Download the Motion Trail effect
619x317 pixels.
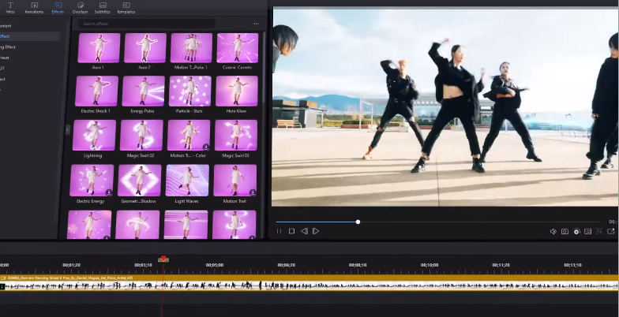point(253,192)
